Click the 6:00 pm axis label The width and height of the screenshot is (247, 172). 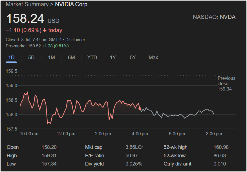click(177, 134)
